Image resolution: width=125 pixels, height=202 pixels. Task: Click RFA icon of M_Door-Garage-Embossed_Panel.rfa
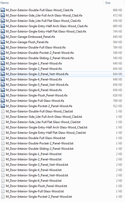3,37
